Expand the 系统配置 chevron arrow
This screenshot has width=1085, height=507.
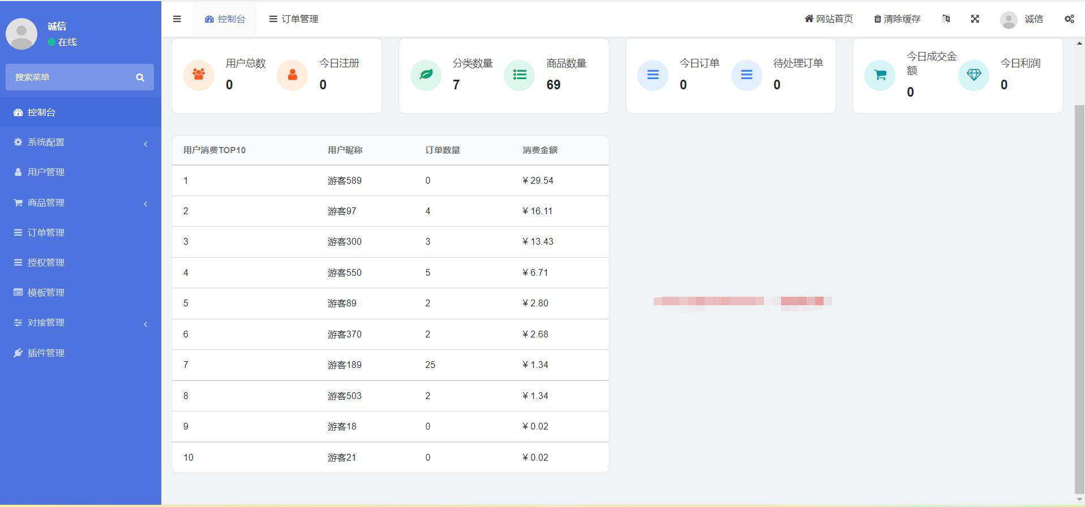(145, 144)
